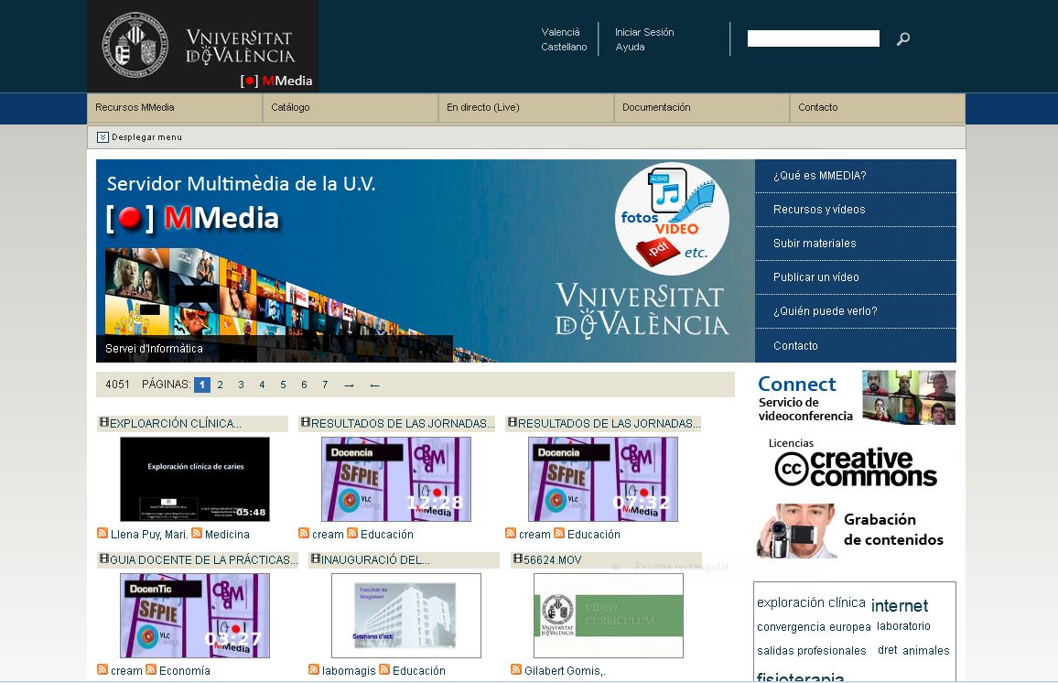The image size is (1058, 683).
Task: Click RSS icon beside labomagis
Action: click(x=314, y=669)
